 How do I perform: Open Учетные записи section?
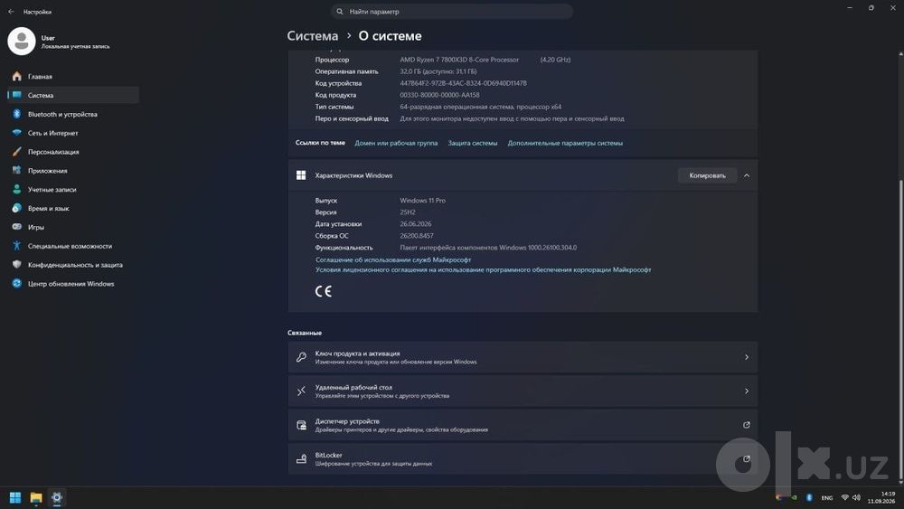pos(73,190)
